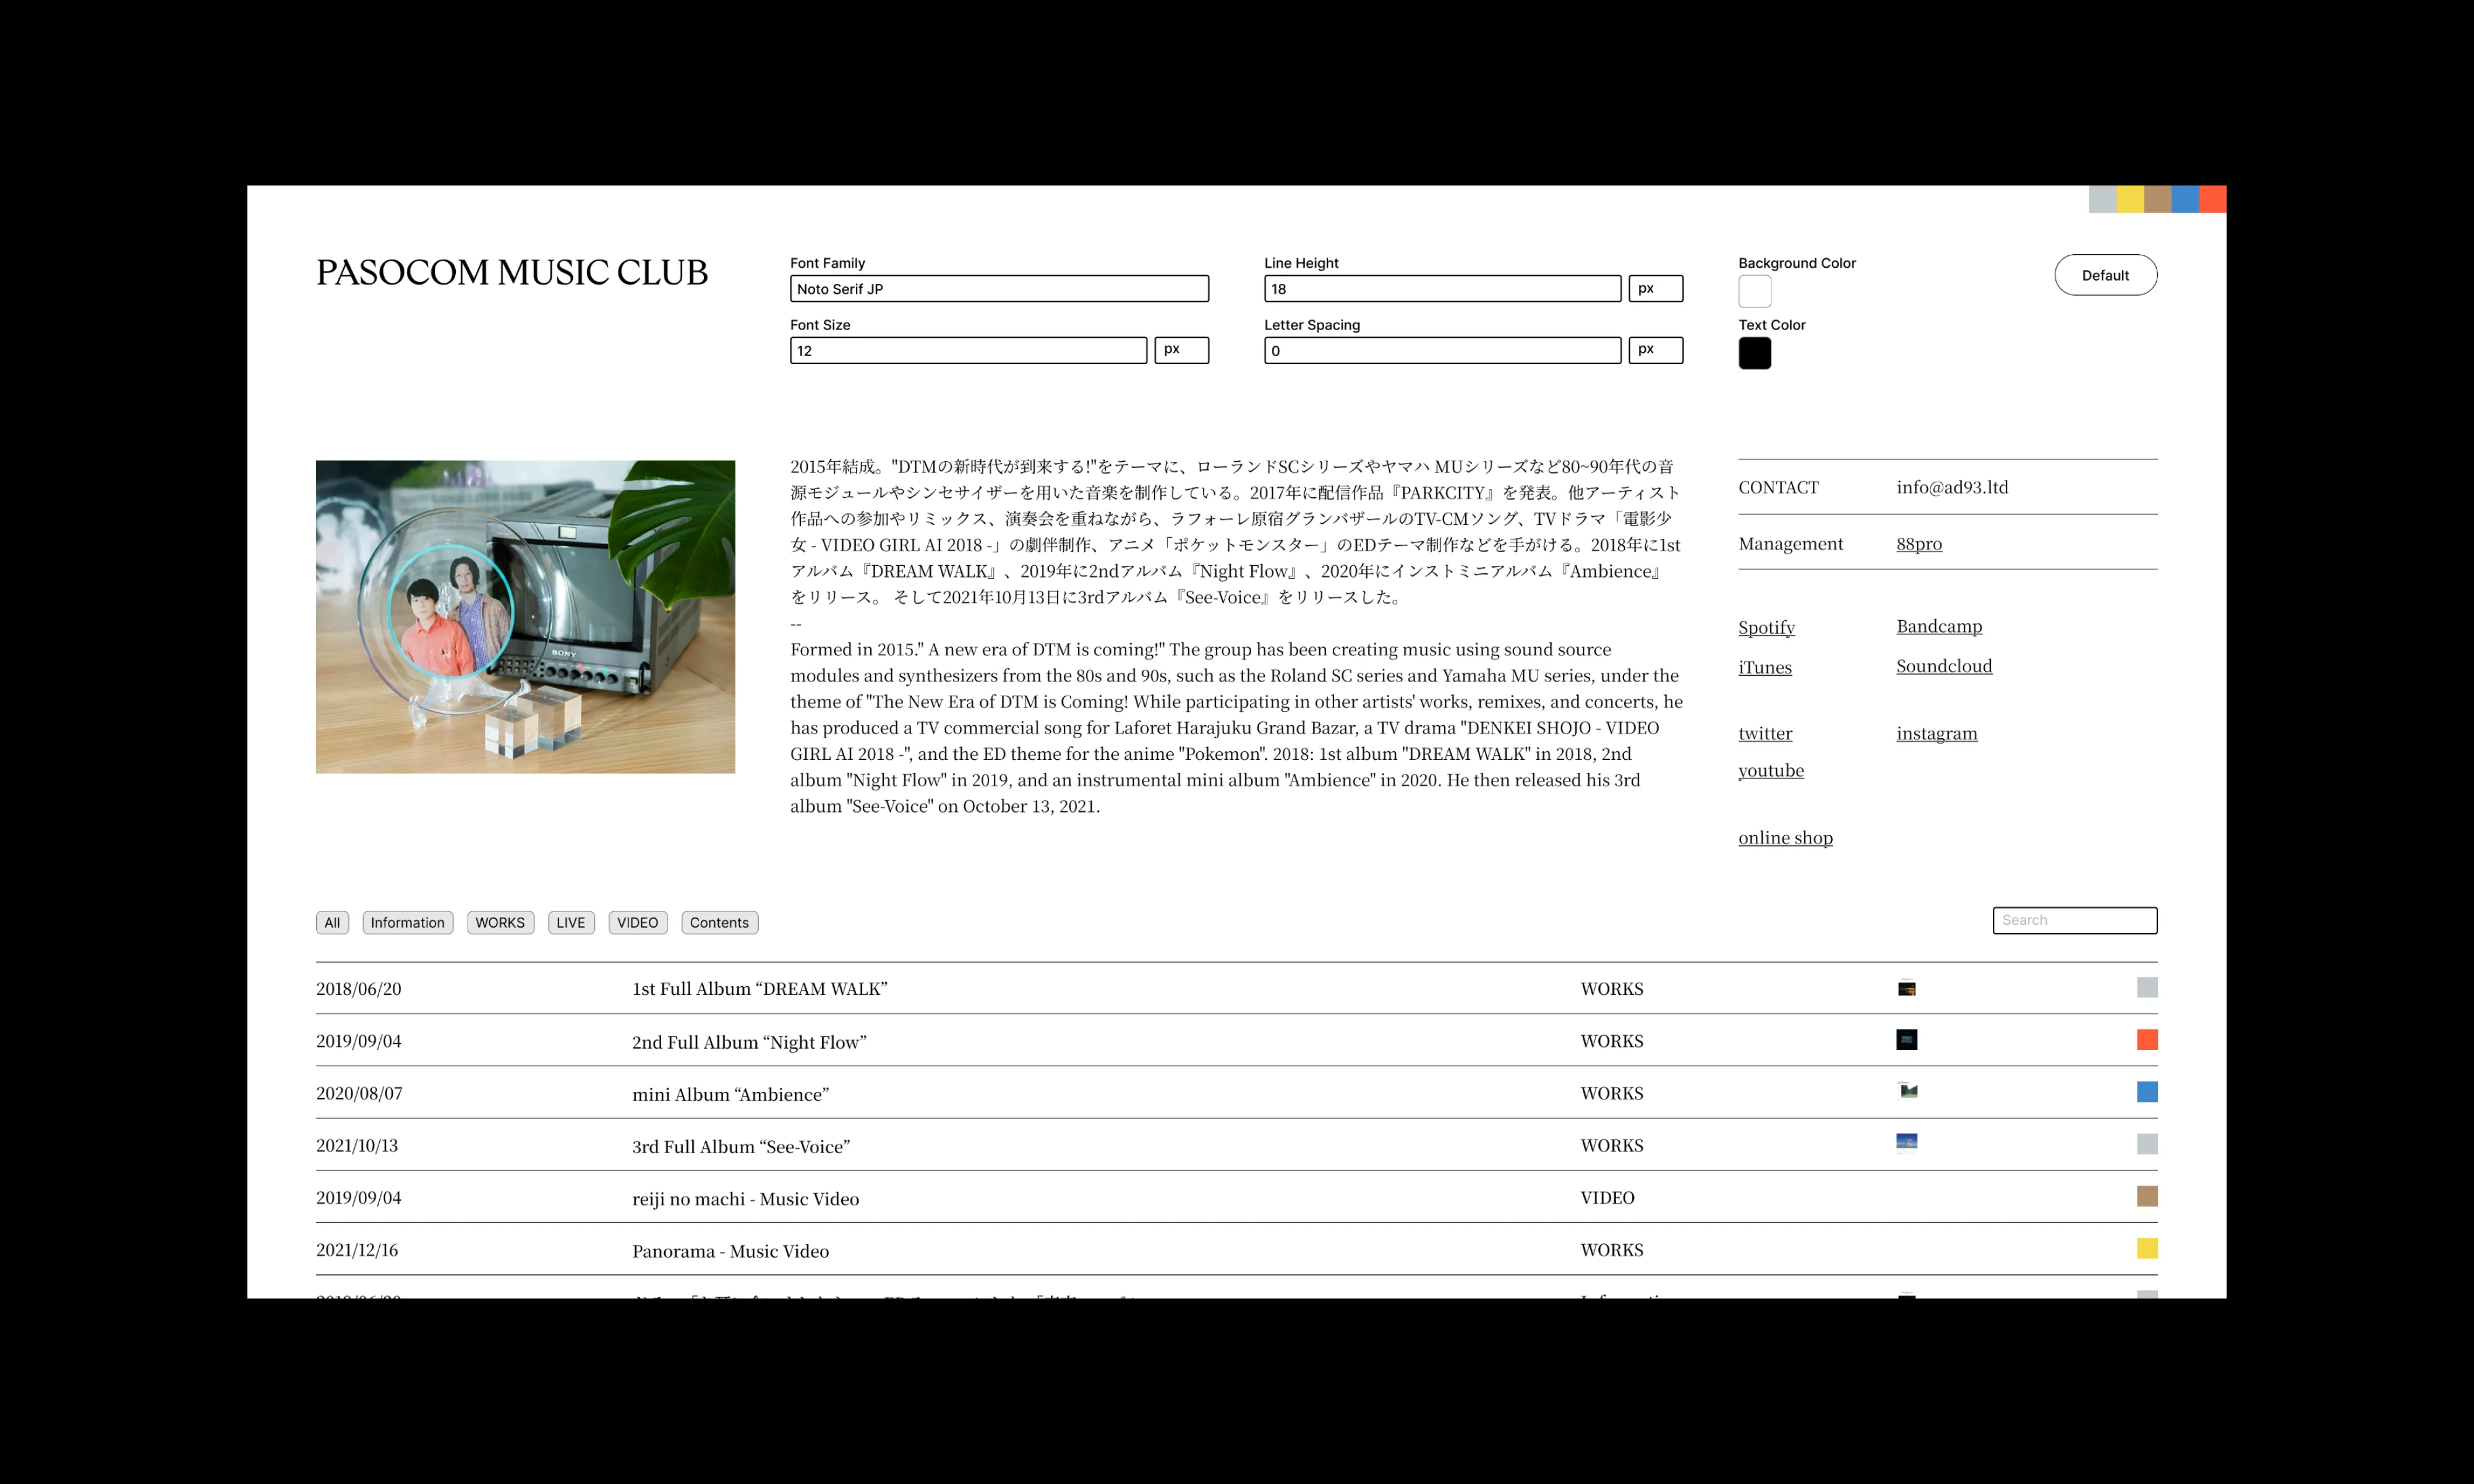2474x1484 pixels.
Task: Click the px button next to Font Size
Action: pos(1181,350)
